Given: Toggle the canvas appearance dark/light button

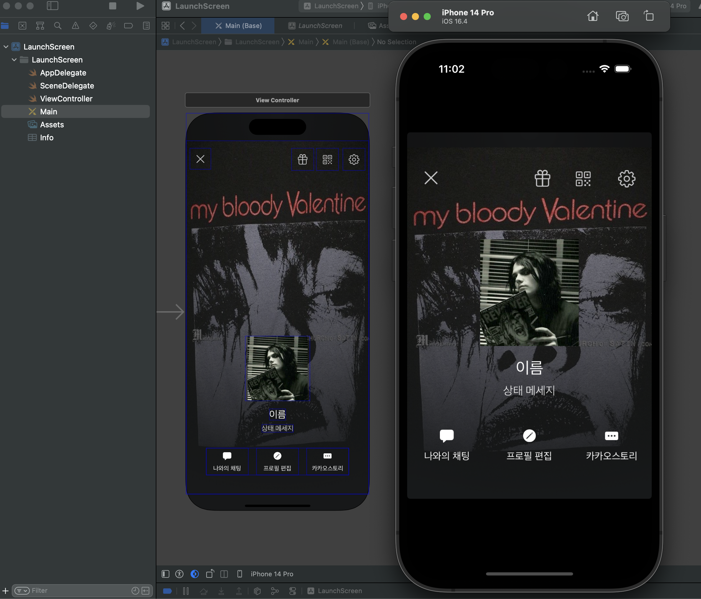Looking at the screenshot, I should tap(194, 574).
